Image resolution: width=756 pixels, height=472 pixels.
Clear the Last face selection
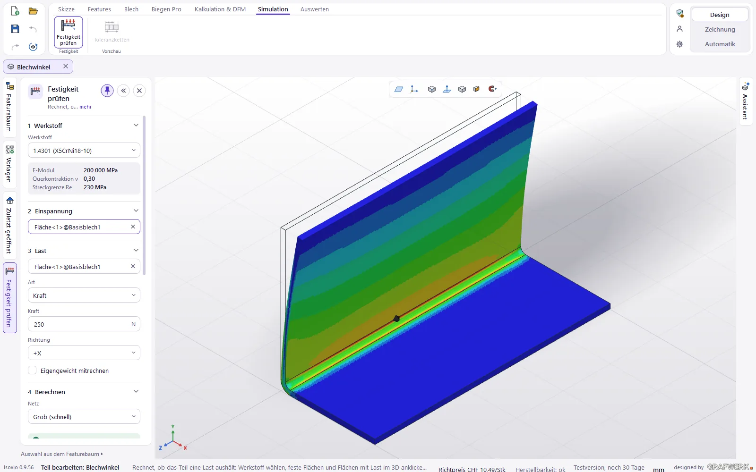point(133,266)
